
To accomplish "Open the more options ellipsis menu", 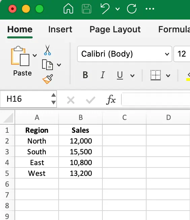I will click(150, 9).
